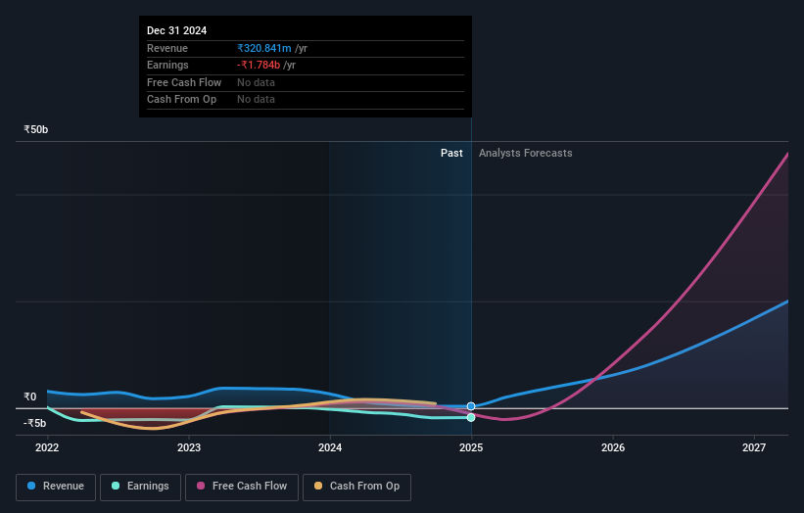Click the Free Cash Flow 'No data' value
This screenshot has height=513, width=804.
point(256,82)
